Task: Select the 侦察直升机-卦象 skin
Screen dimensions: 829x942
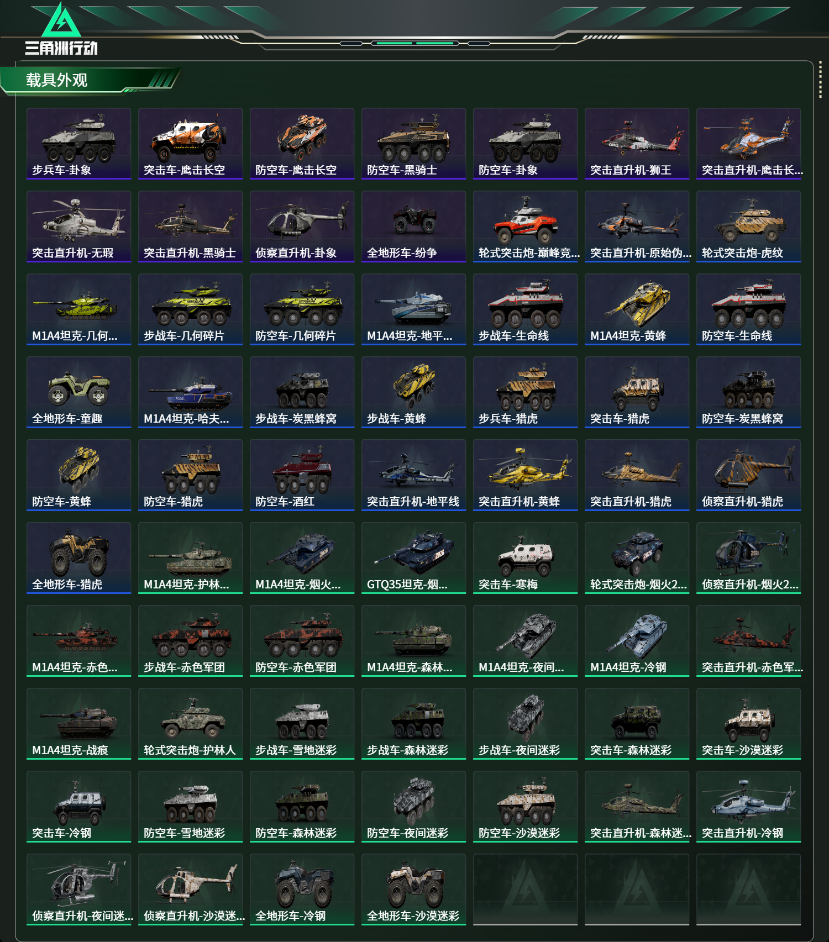Action: click(x=302, y=227)
